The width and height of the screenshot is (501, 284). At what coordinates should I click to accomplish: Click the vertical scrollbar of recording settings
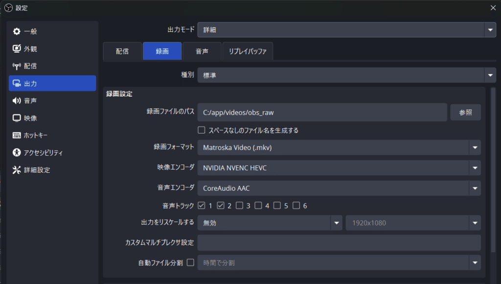point(493,169)
